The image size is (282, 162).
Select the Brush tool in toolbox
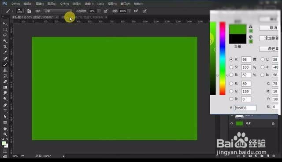(x=5, y=64)
